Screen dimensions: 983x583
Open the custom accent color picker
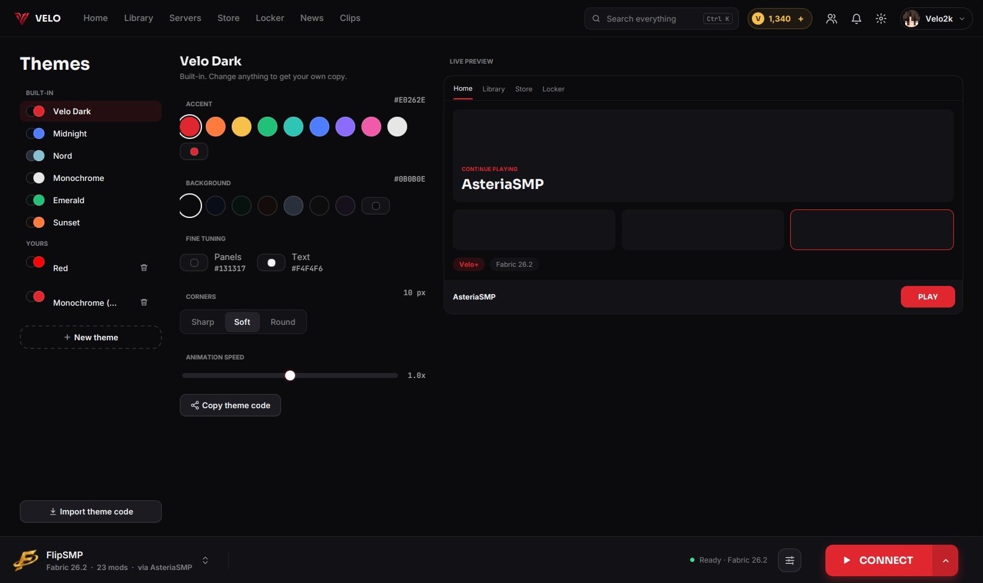pyautogui.click(x=194, y=151)
